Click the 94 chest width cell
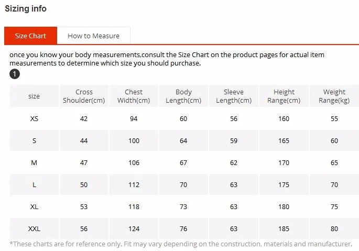The height and width of the screenshot is (251, 359). coord(134,119)
